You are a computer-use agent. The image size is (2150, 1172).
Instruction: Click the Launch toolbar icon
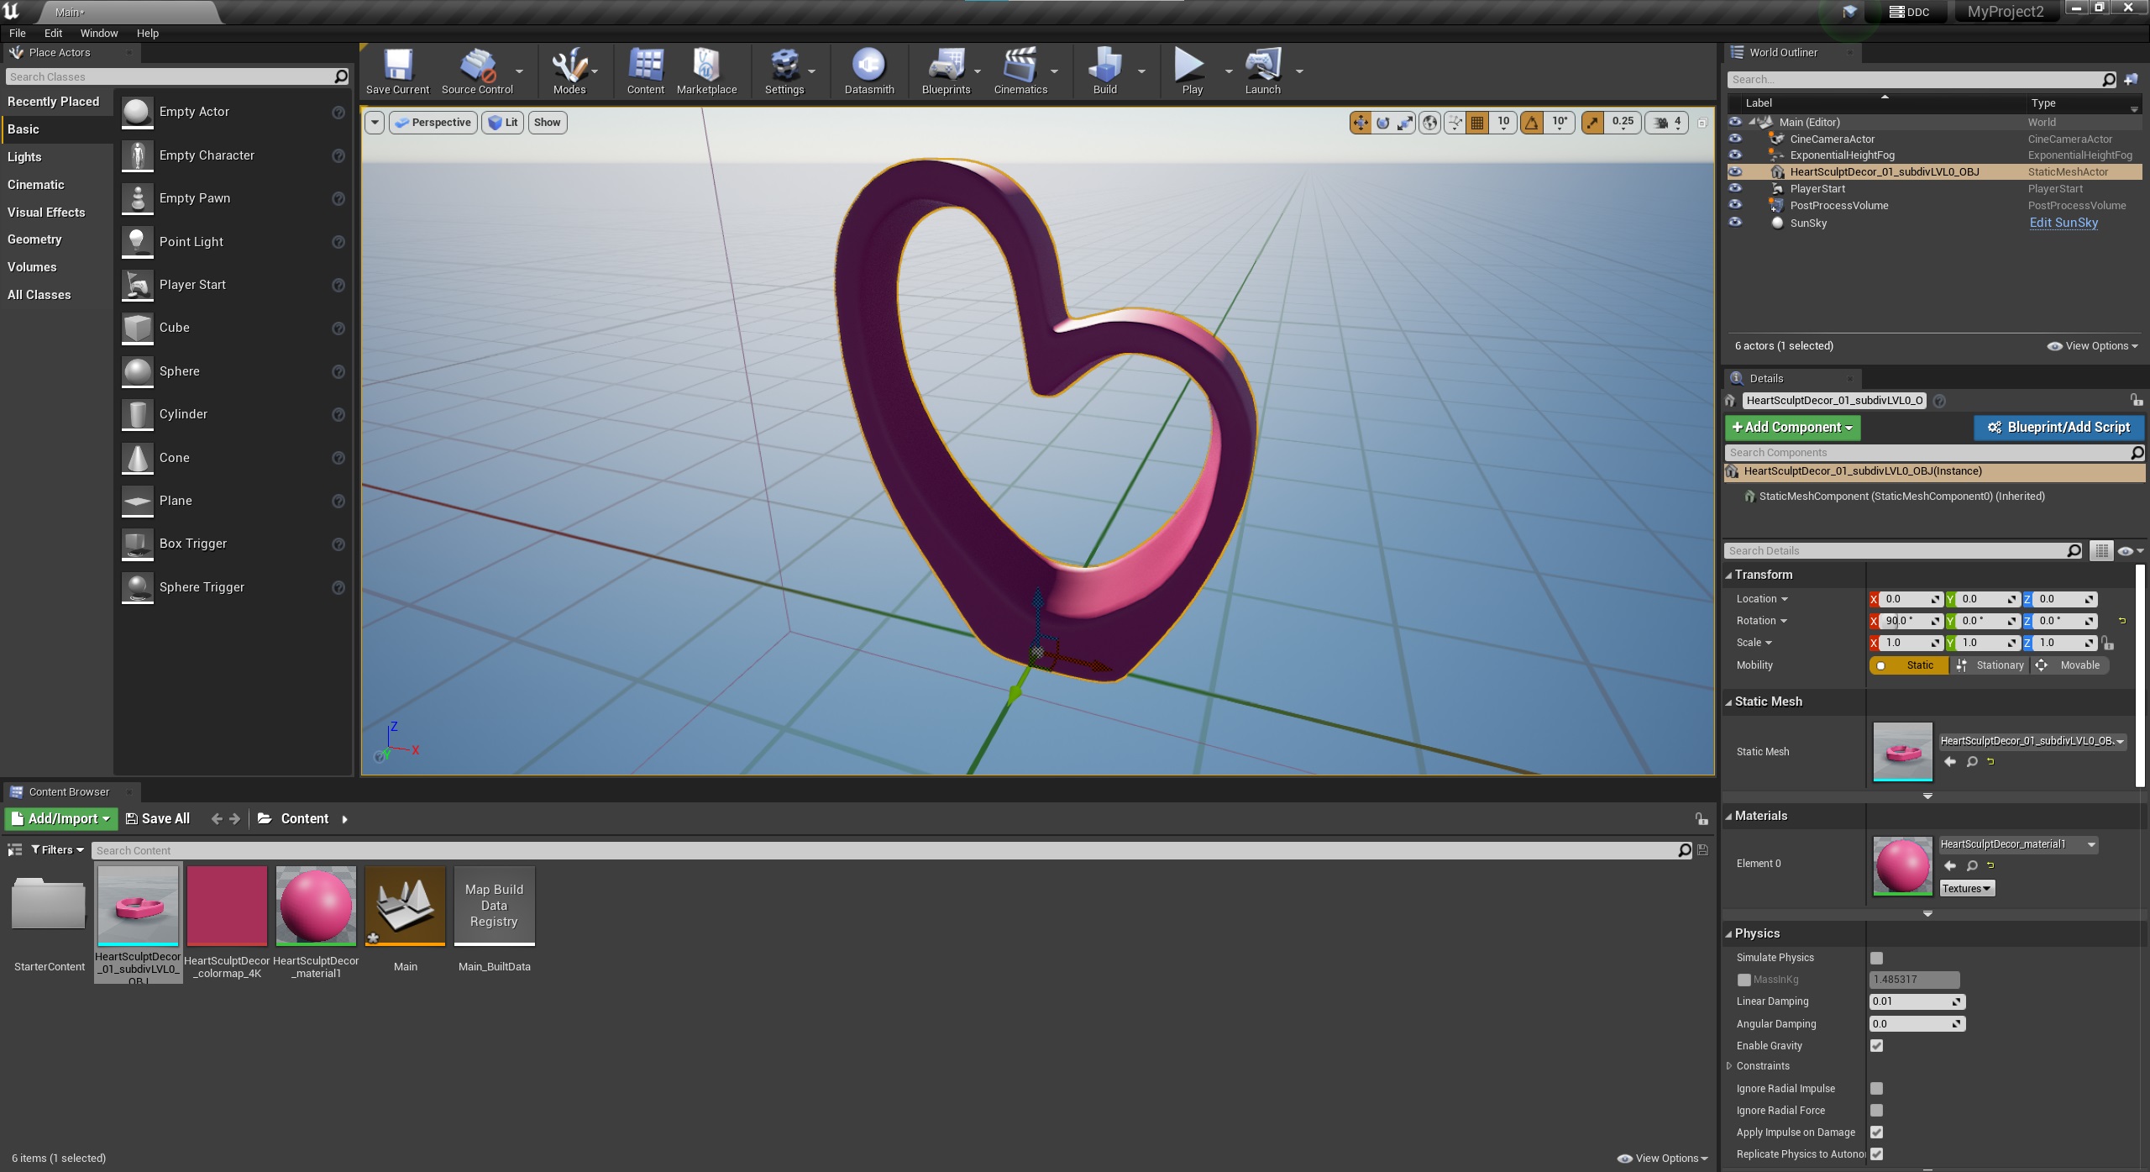[1261, 67]
